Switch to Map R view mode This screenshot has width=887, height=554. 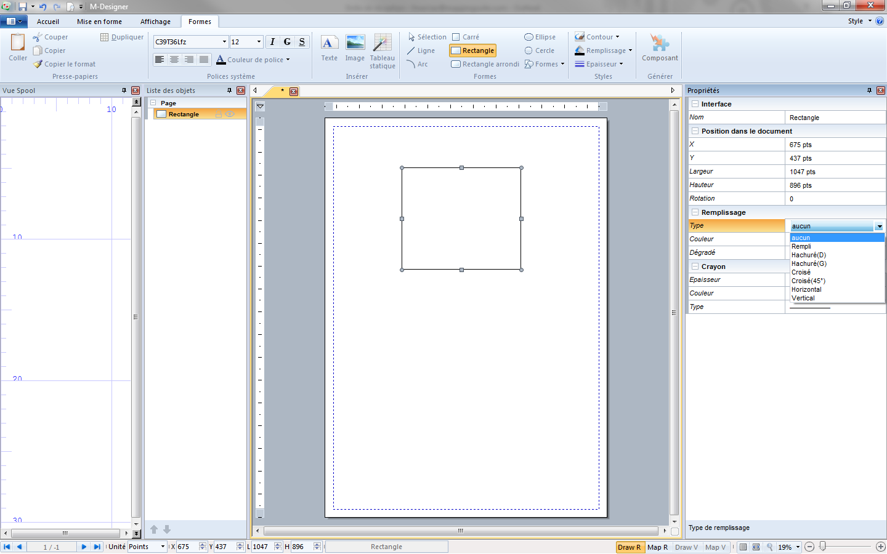click(658, 547)
